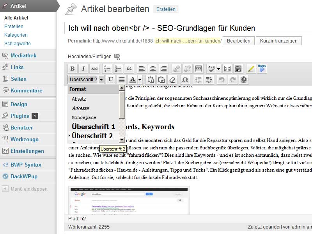The image size is (312, 234).
Task: Click the Bearbeiten permalink button
Action: [x=238, y=41]
